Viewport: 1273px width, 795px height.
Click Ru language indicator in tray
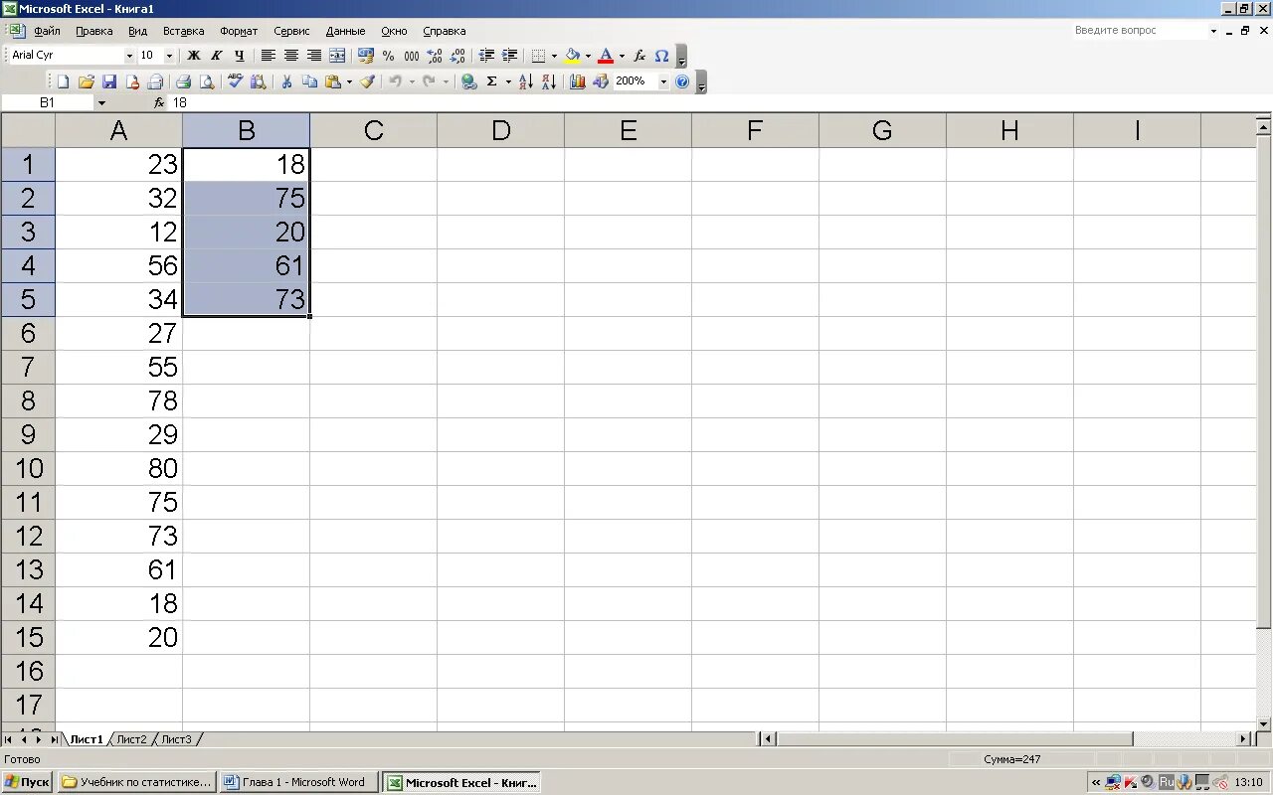click(x=1167, y=782)
